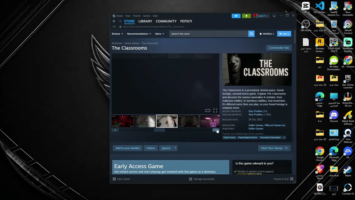Open the Procedural Generation tag
355x200 pixels.
pos(270,137)
